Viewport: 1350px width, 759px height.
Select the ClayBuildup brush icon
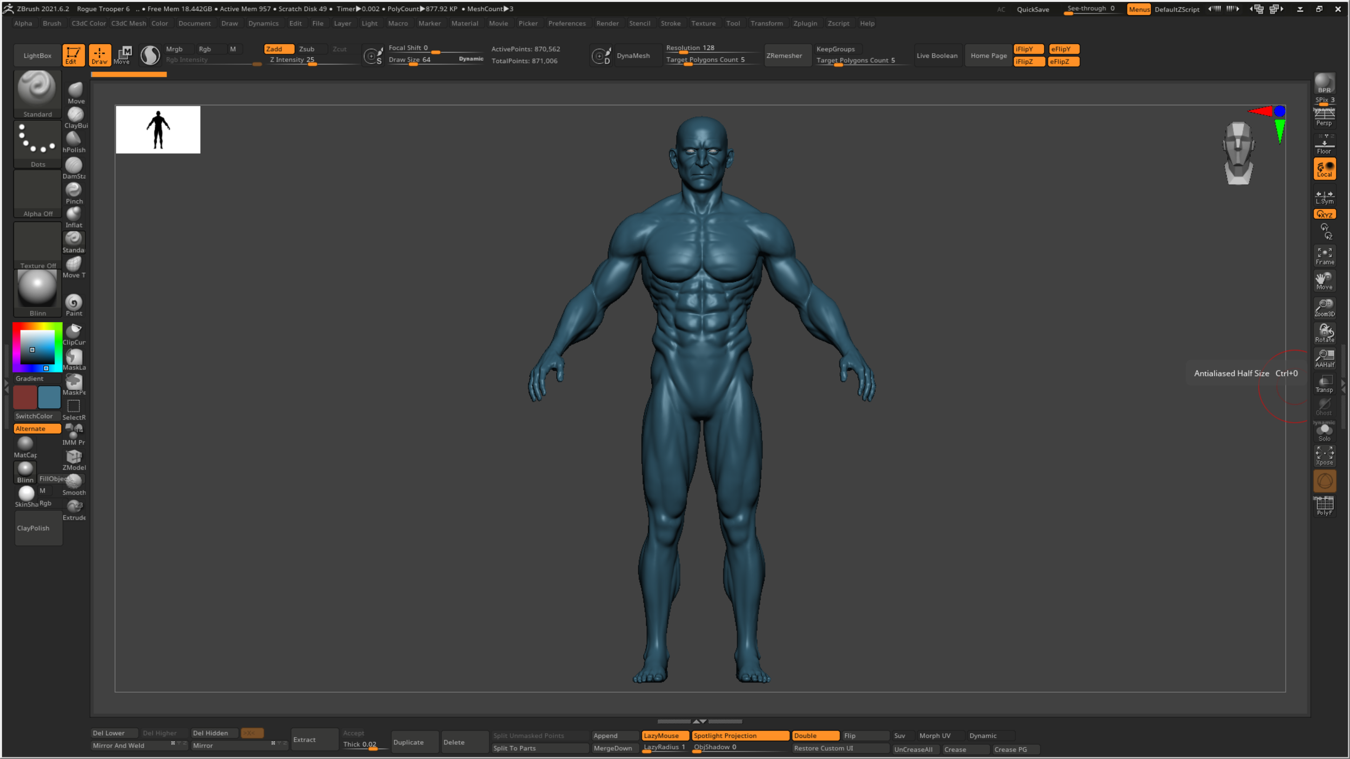click(x=75, y=115)
